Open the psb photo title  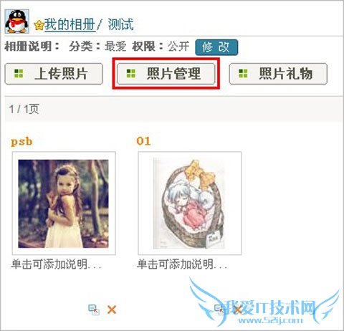click(21, 142)
